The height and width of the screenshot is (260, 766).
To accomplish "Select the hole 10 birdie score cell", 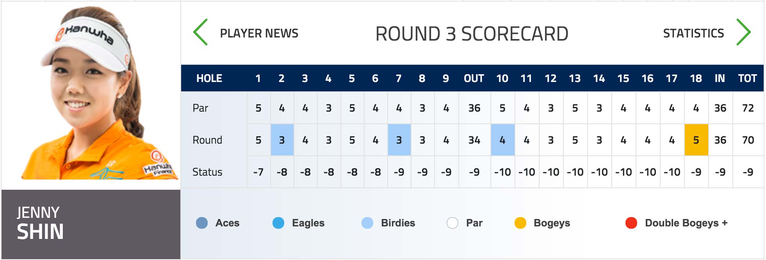I will coord(503,140).
